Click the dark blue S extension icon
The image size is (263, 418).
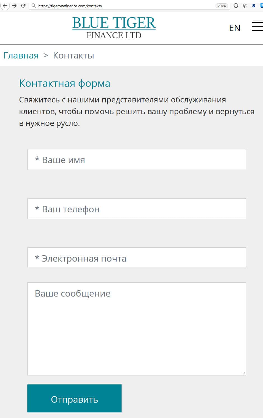253,6
